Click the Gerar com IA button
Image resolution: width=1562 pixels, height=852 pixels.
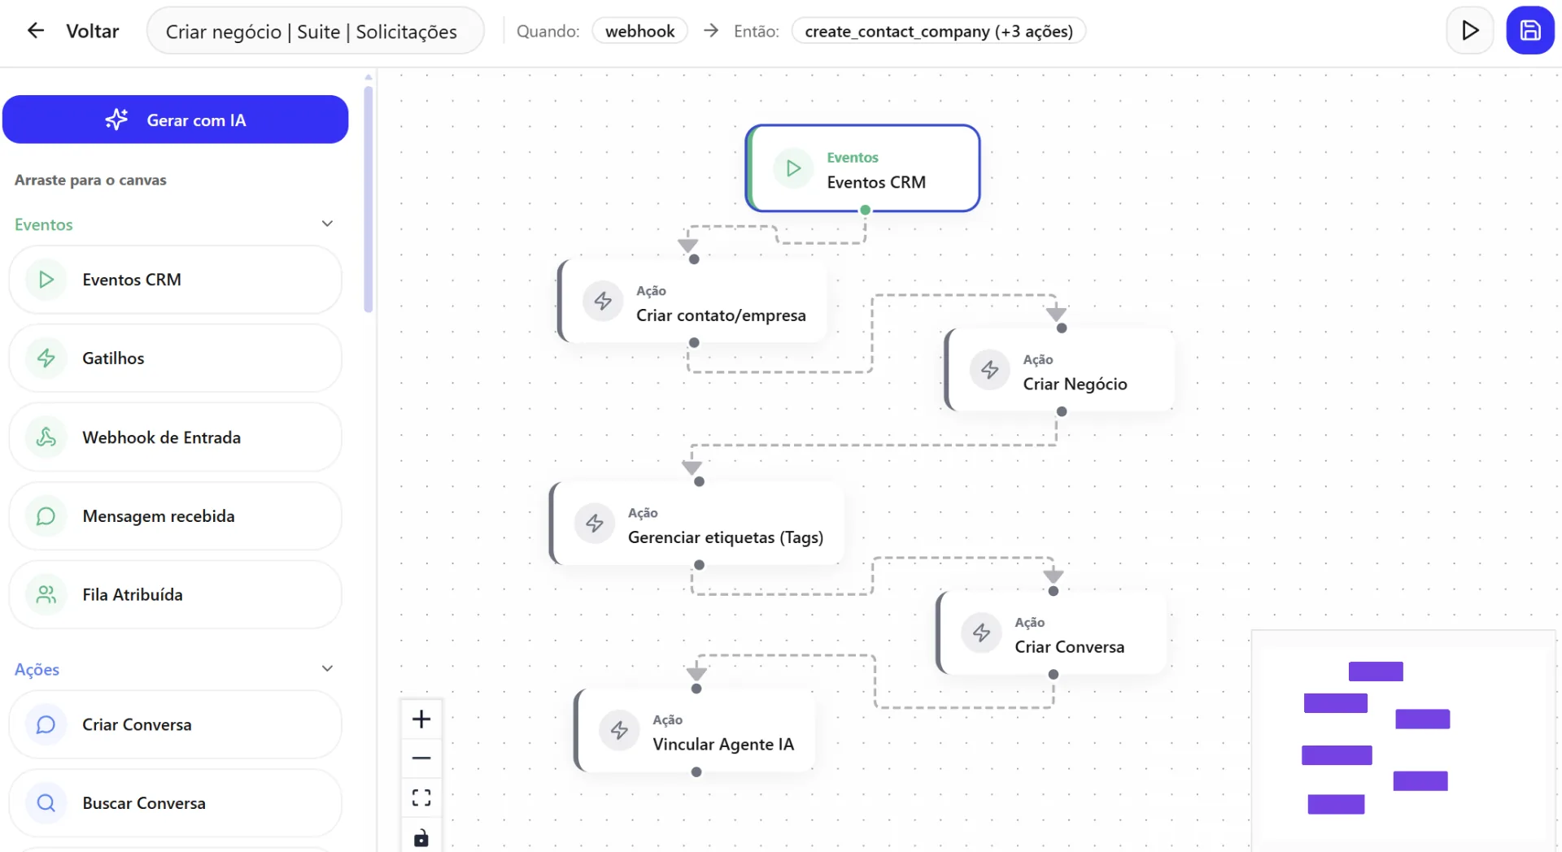(175, 120)
